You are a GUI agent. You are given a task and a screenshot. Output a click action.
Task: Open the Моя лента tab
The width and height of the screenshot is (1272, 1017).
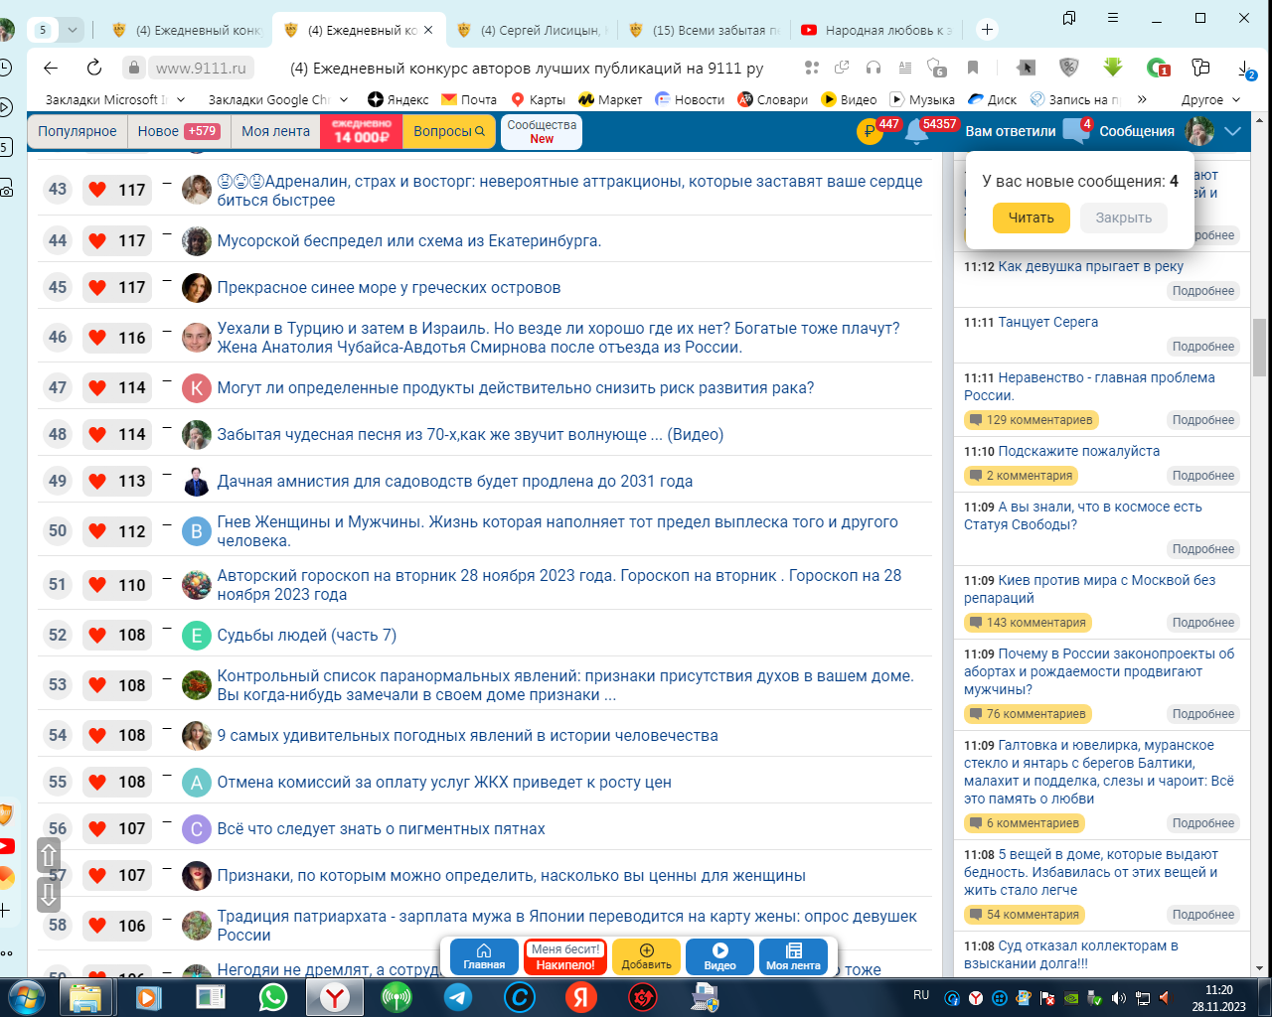[275, 131]
